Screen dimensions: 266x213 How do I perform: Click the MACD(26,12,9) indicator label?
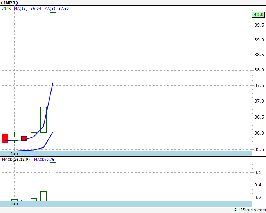16,160
